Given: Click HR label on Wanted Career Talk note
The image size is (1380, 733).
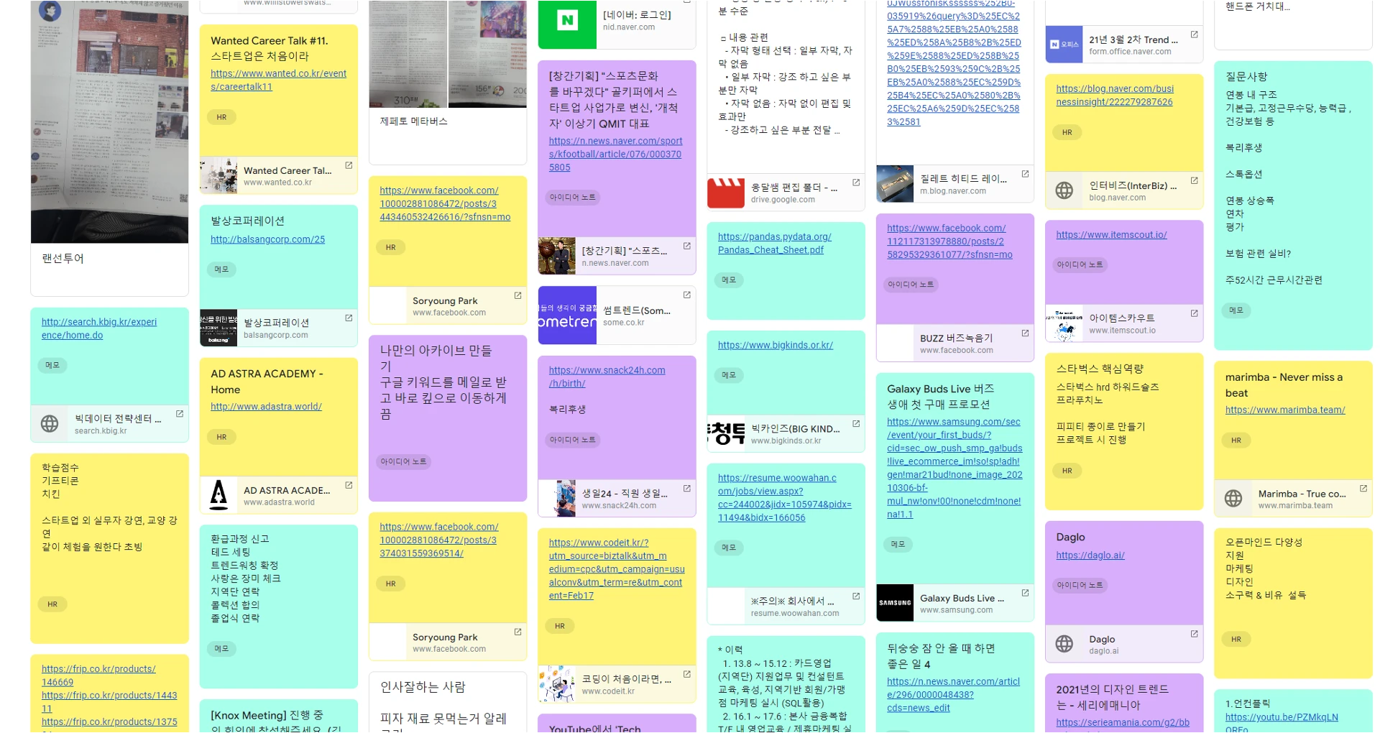Looking at the screenshot, I should (x=221, y=117).
